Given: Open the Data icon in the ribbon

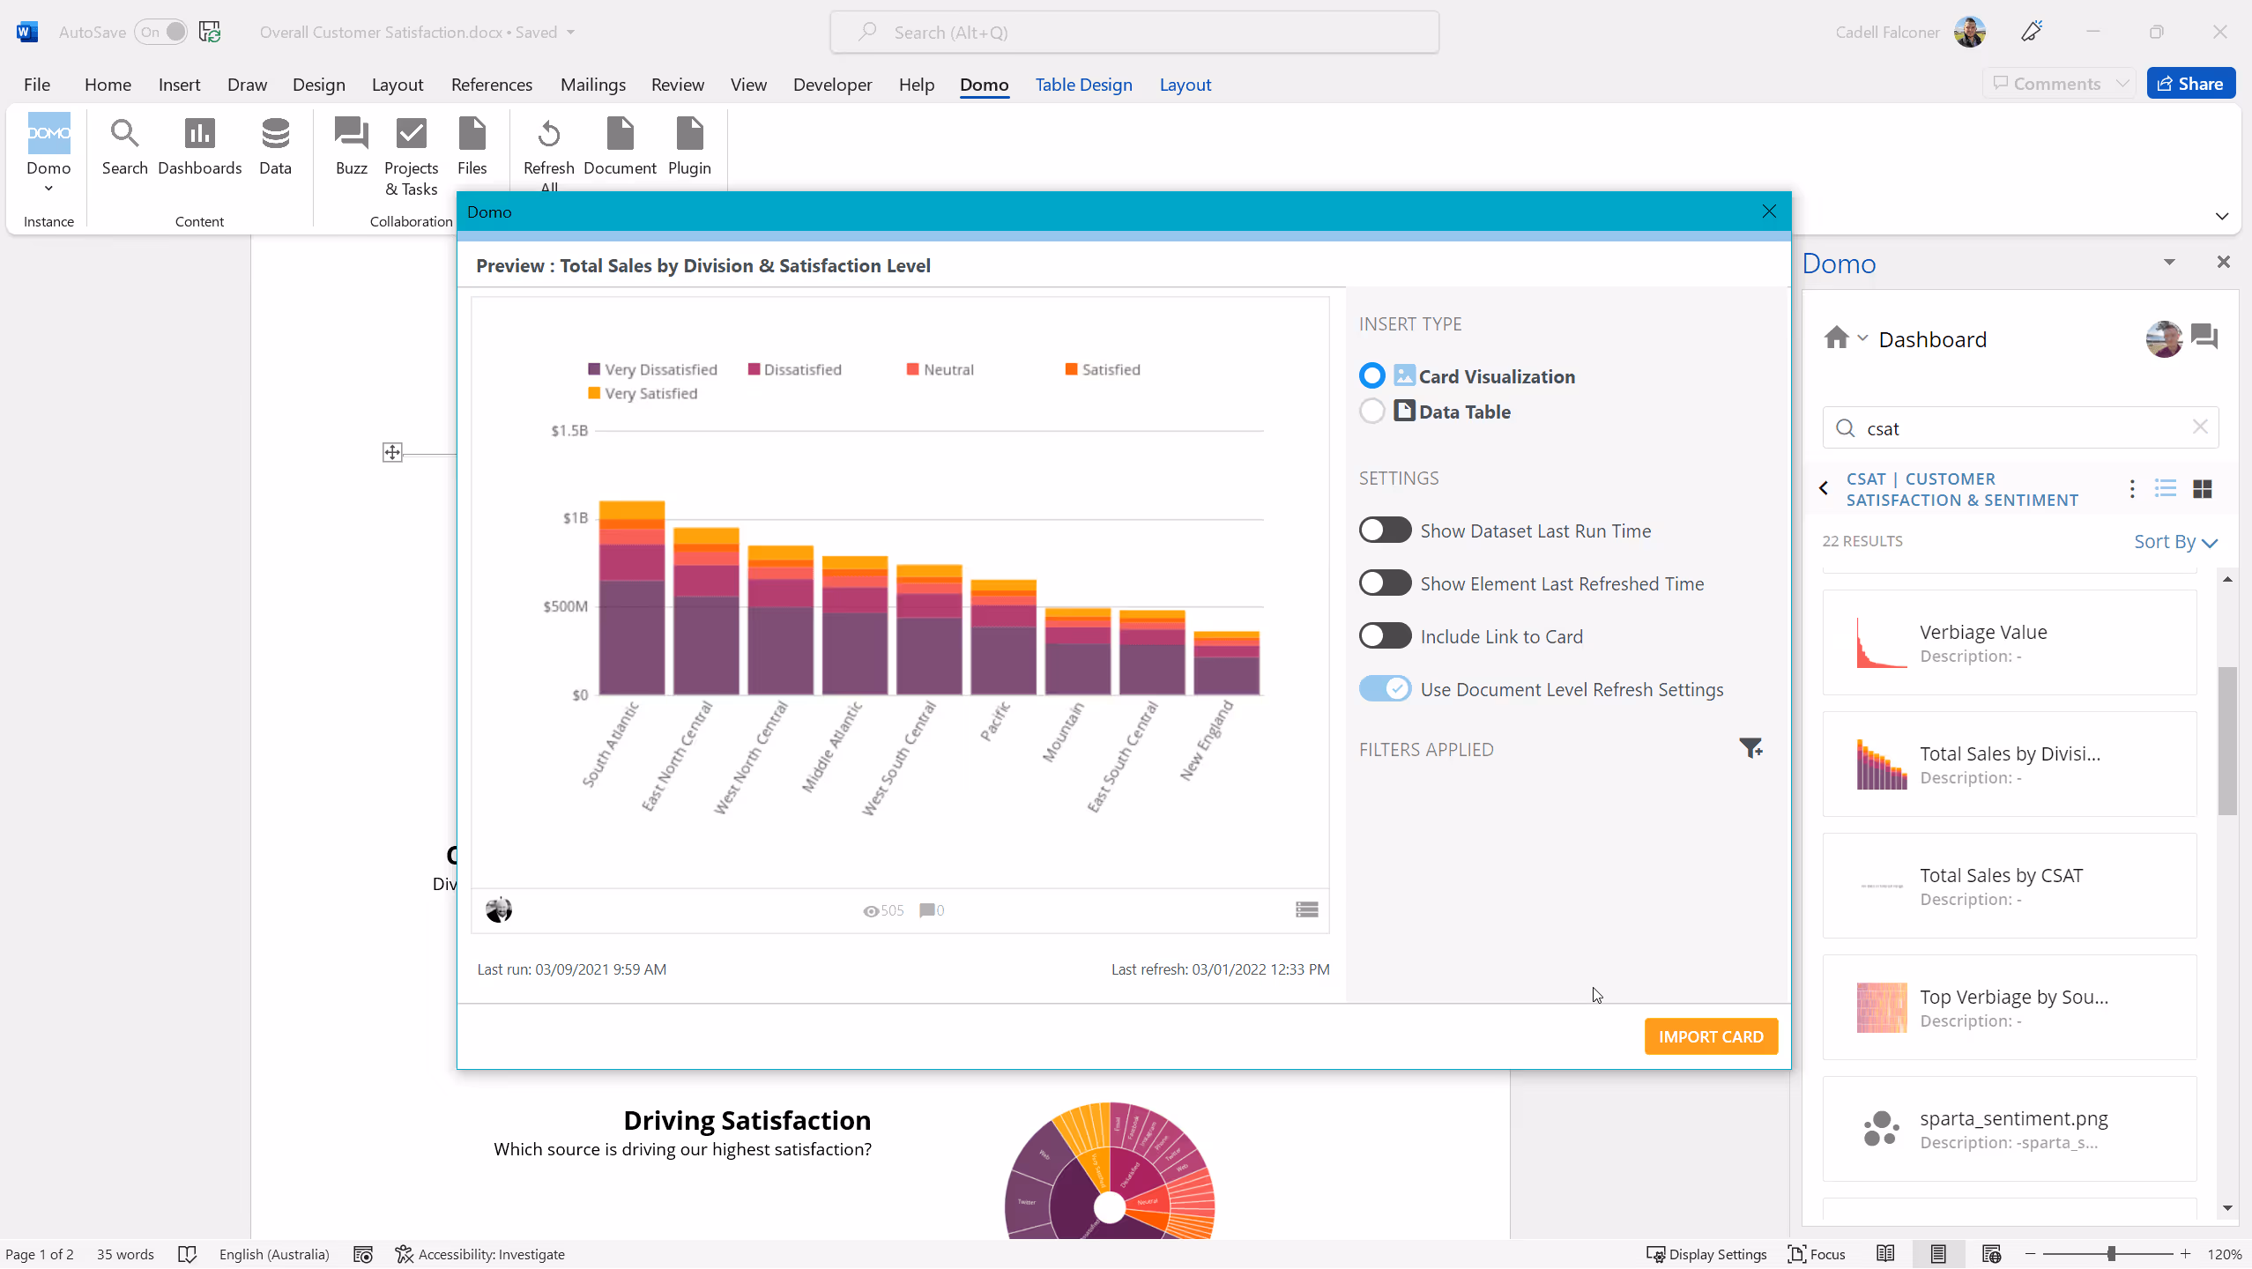Looking at the screenshot, I should (275, 147).
